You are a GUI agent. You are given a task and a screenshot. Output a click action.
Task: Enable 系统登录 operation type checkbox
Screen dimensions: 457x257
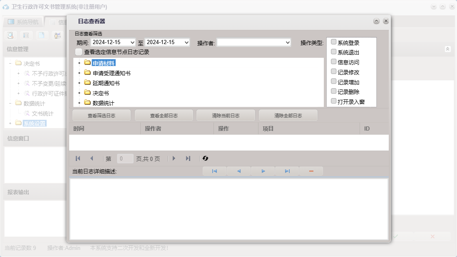tap(334, 42)
